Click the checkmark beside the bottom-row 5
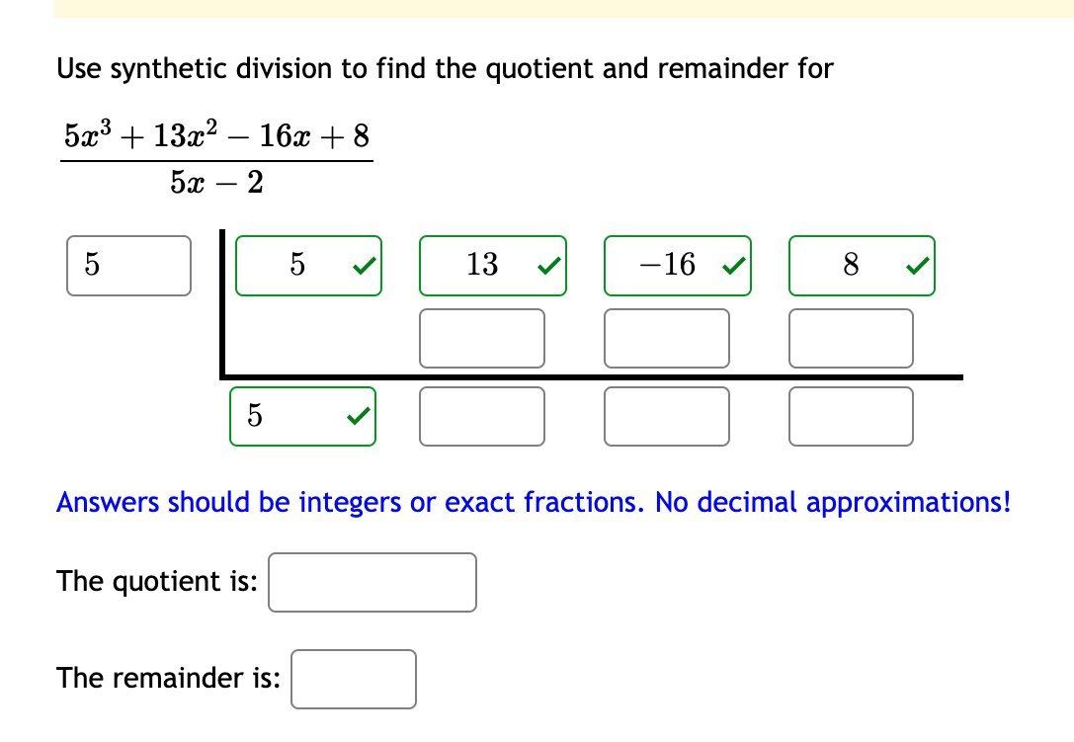Viewport: 1074px width, 742px height. (358, 416)
